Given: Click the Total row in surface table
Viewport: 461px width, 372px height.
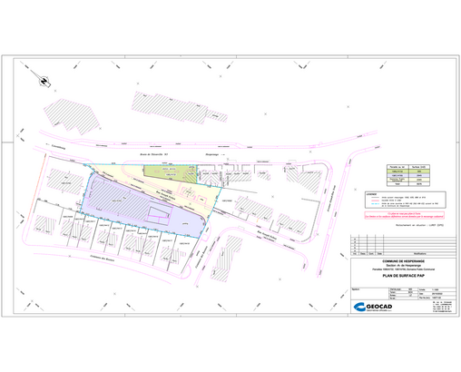Looking at the screenshot, I should [408, 184].
